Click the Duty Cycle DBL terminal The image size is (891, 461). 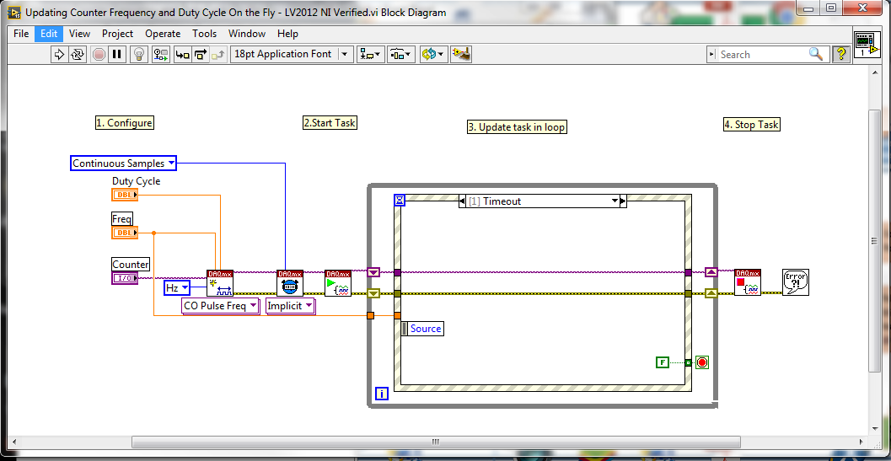point(125,195)
